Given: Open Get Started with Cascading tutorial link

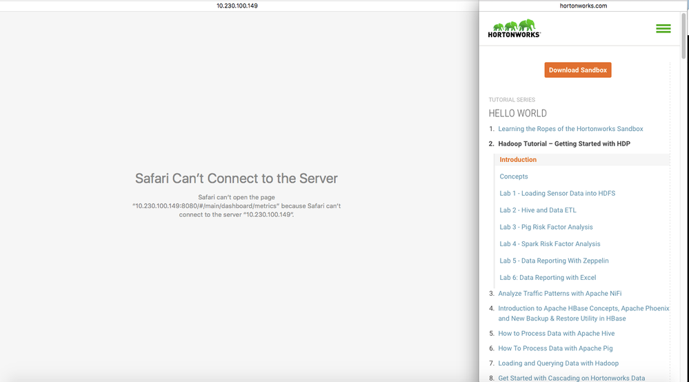Looking at the screenshot, I should (x=571, y=378).
